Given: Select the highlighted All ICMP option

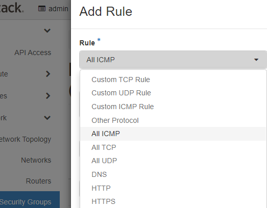Looking at the screenshot, I should [173, 134].
